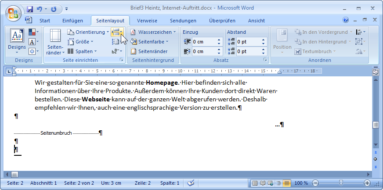Viewport: 383px width, 190px height.
Task: Save the document with the floppy icon
Action: tap(30, 9)
